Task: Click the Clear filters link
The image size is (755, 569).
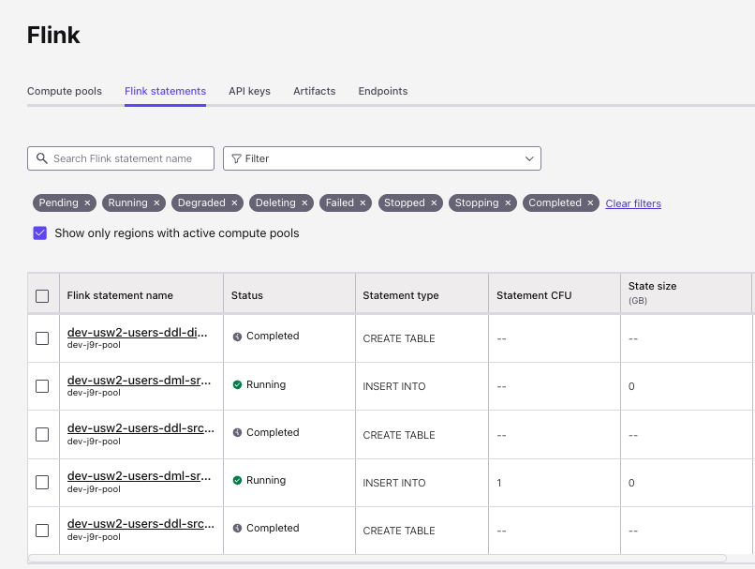Action: (633, 203)
